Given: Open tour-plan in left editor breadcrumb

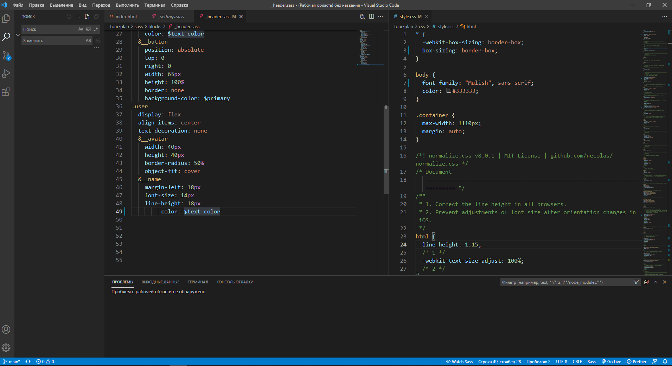Looking at the screenshot, I should point(119,26).
